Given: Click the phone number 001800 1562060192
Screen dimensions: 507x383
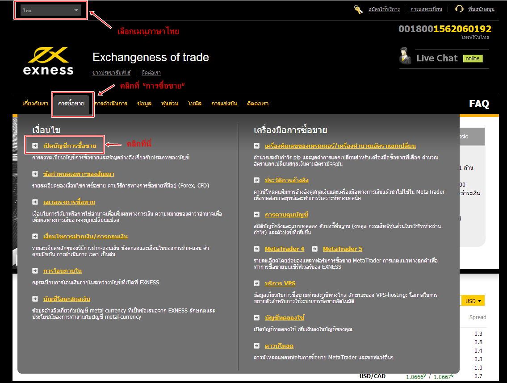Looking at the screenshot, I should (x=445, y=29).
